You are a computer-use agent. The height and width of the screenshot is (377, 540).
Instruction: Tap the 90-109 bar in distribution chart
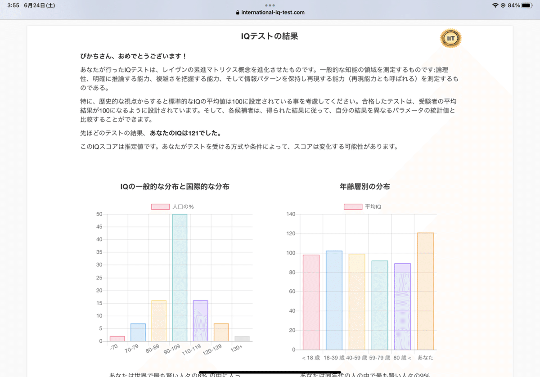click(180, 278)
